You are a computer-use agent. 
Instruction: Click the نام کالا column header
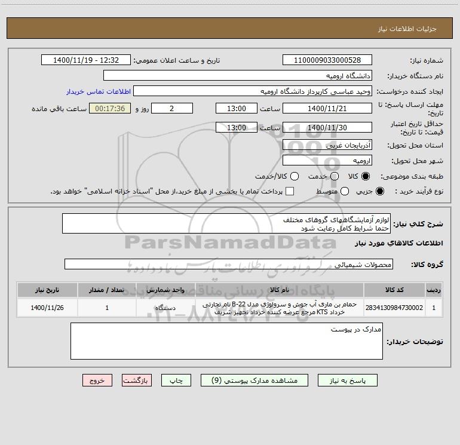pos(280,290)
